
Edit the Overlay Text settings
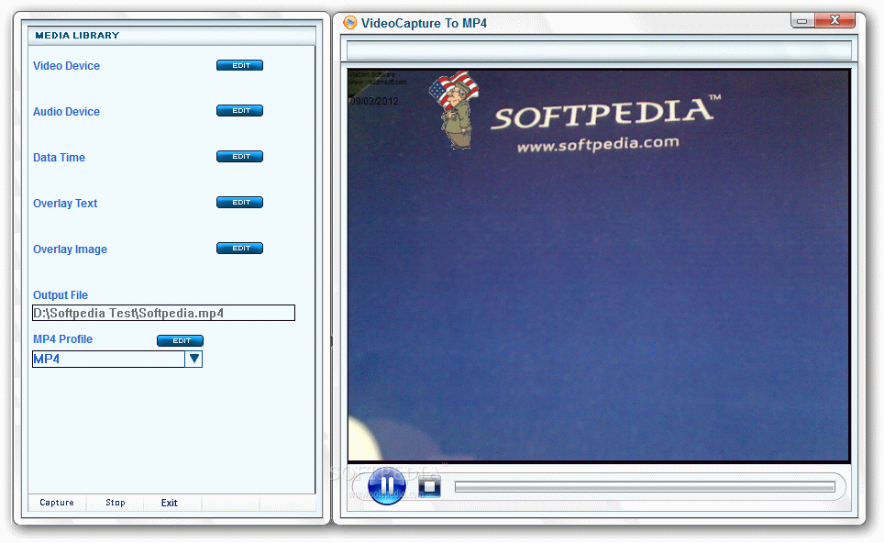click(x=239, y=202)
